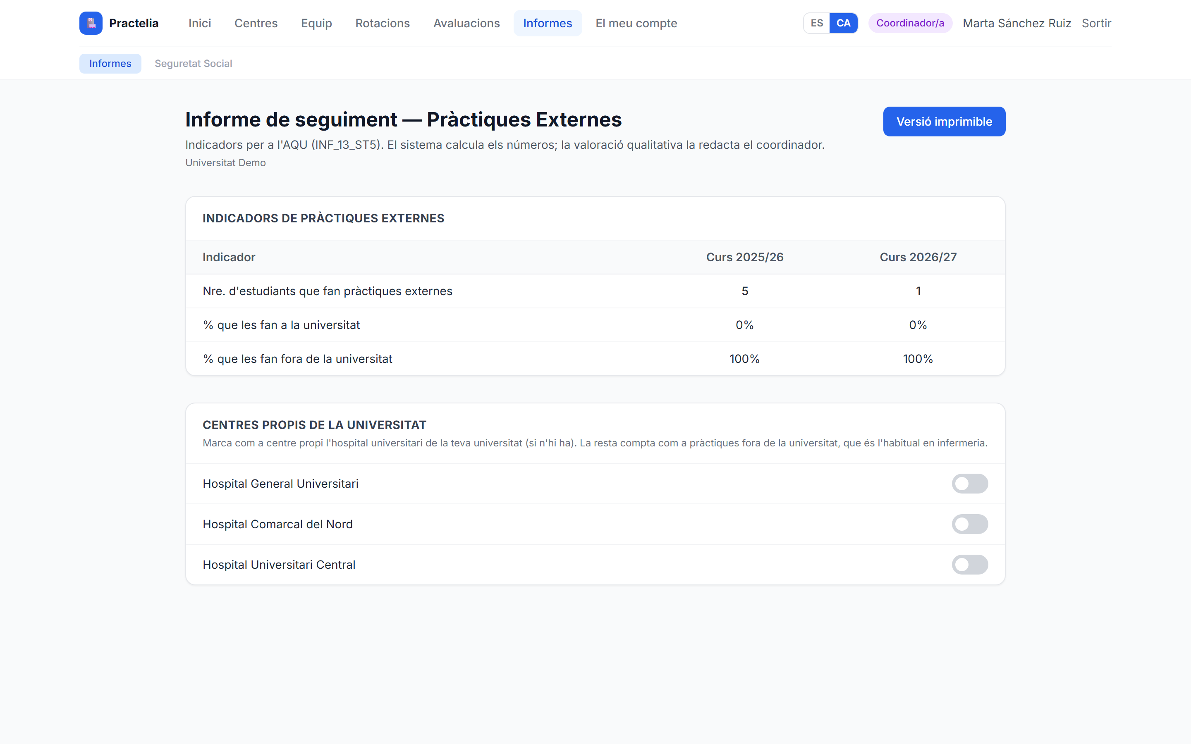
Task: Click the 'Hospital General Universitari' label
Action: pos(280,484)
